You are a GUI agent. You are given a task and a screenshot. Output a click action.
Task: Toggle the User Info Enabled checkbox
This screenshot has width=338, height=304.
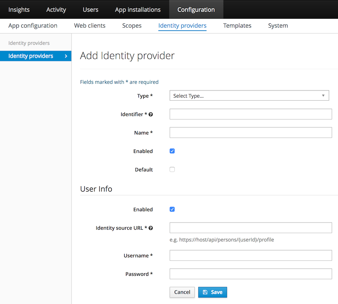172,209
